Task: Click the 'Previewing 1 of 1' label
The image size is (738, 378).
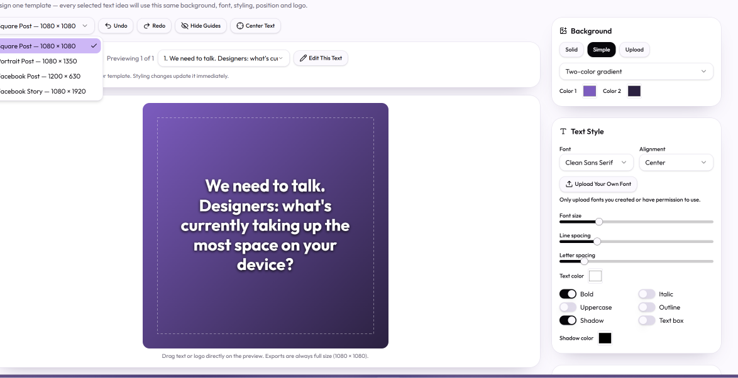Action: click(130, 58)
